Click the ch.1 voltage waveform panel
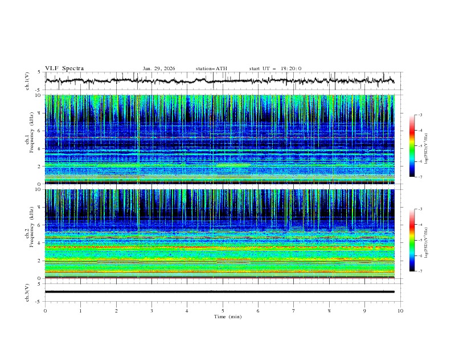This screenshot has width=451, height=349. pyautogui.click(x=223, y=81)
